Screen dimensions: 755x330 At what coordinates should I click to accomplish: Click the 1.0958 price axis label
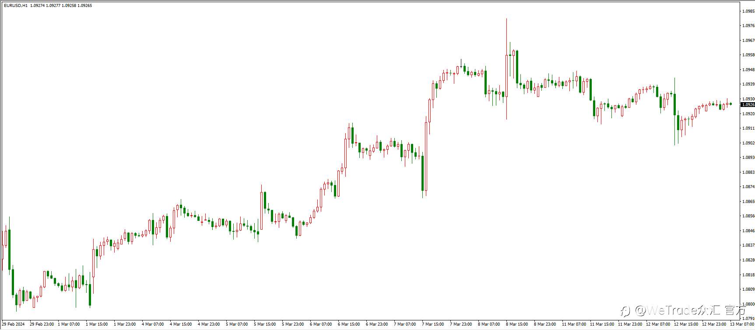tap(748, 55)
